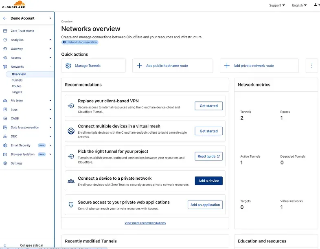Image resolution: width=320 pixels, height=249 pixels.
Task: Click the Manage Tunnels gear icon
Action: click(68, 66)
